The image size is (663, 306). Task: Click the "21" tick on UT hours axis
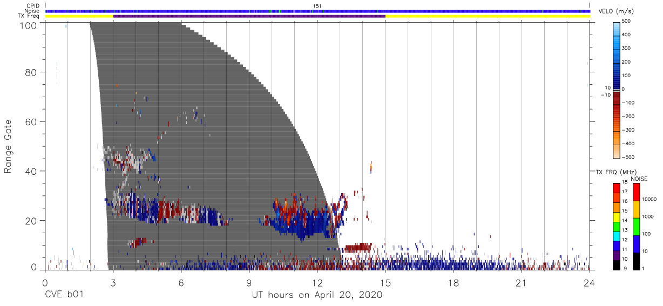[x=522, y=283]
